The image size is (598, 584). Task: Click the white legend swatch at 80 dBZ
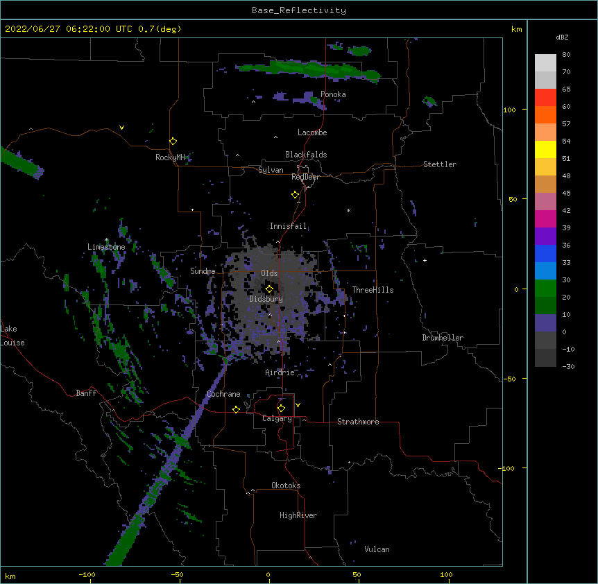[x=545, y=63]
